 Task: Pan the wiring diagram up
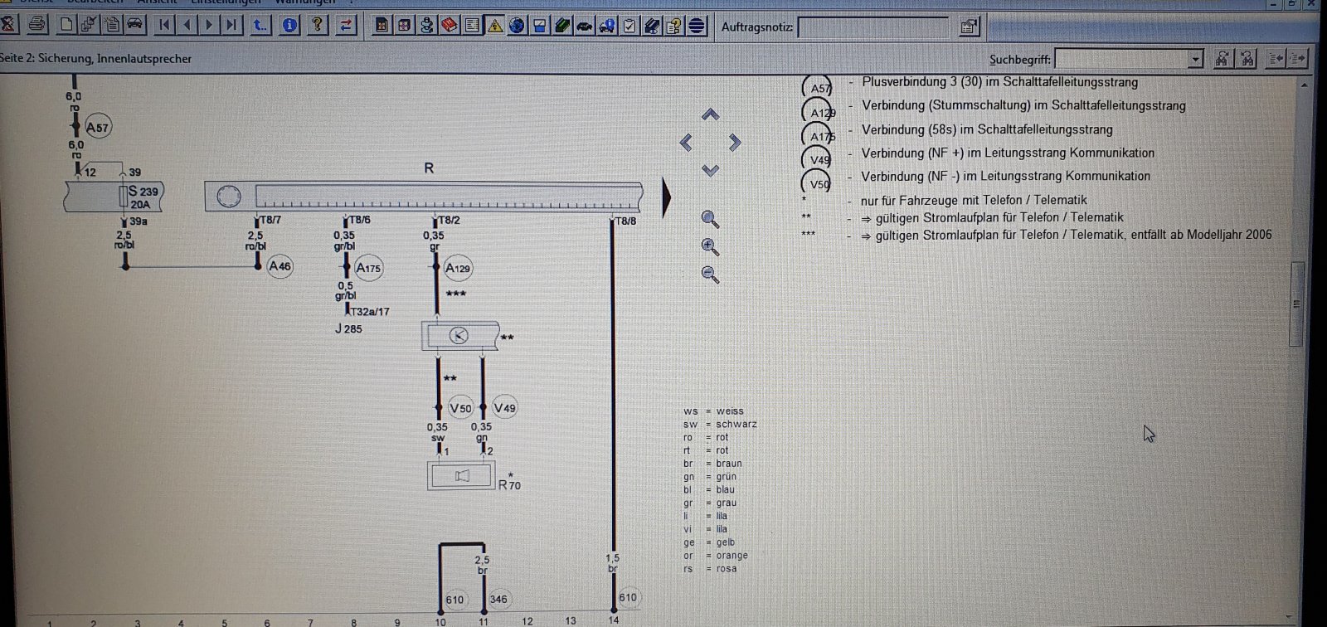click(x=711, y=114)
